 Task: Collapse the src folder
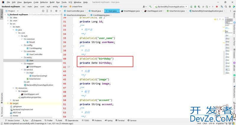[x=8, y=24]
